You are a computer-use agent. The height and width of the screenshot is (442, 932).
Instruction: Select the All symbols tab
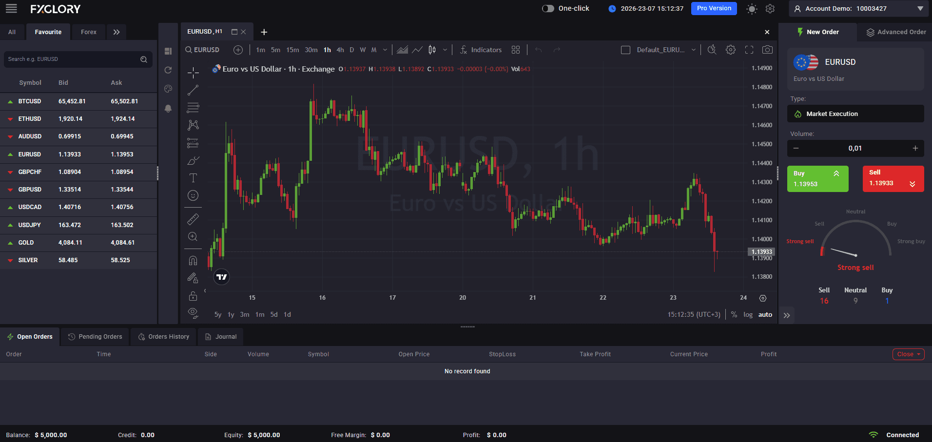coord(12,32)
